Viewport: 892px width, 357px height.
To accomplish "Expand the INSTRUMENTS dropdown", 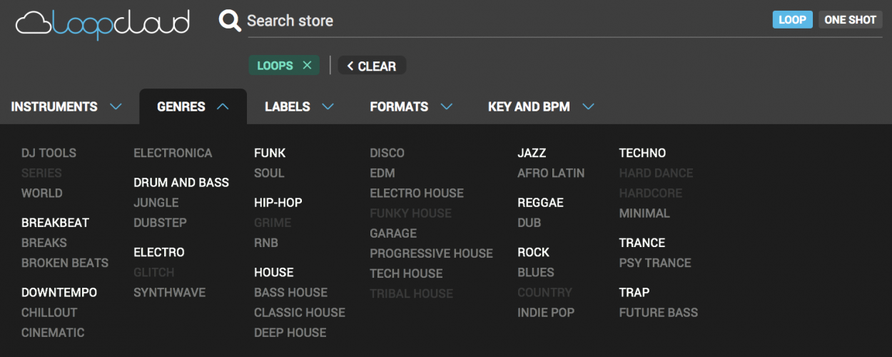I will [66, 107].
